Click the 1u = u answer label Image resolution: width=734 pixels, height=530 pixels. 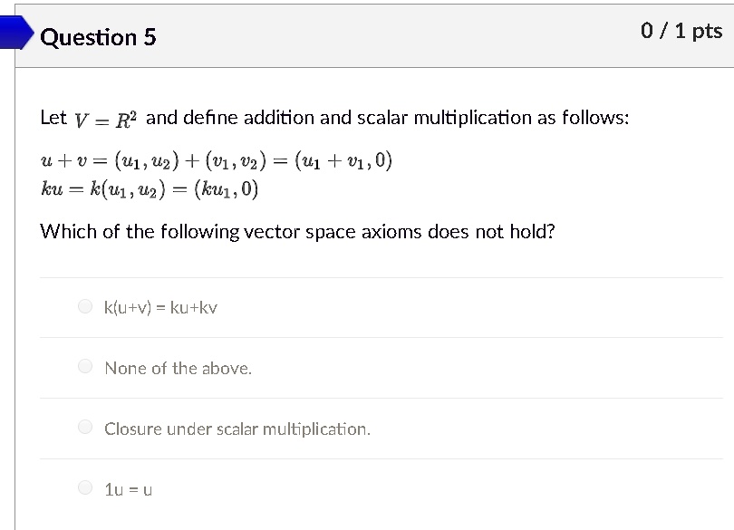click(128, 489)
